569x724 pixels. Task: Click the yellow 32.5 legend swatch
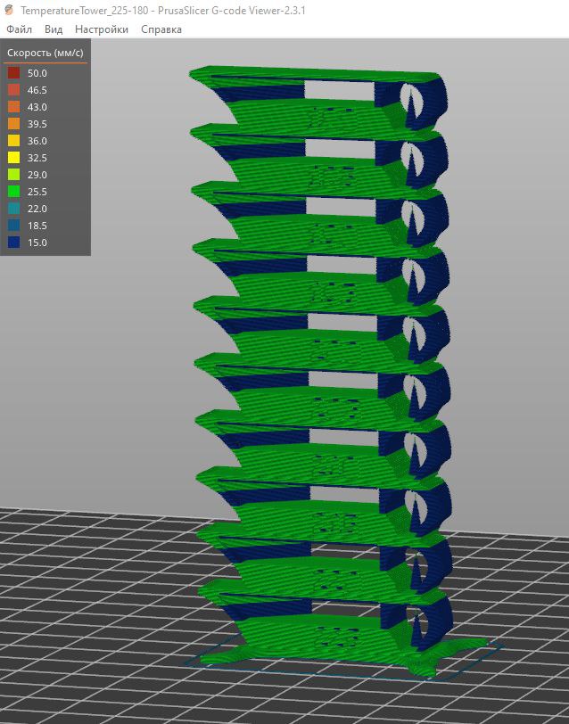(x=14, y=158)
